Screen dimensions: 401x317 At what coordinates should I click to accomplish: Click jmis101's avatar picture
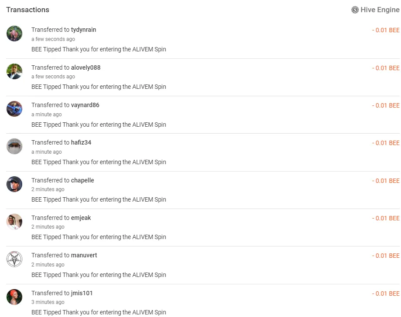coord(14,297)
